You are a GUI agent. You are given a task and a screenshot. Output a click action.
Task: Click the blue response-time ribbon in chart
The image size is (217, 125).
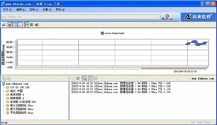pyautogui.click(x=197, y=43)
